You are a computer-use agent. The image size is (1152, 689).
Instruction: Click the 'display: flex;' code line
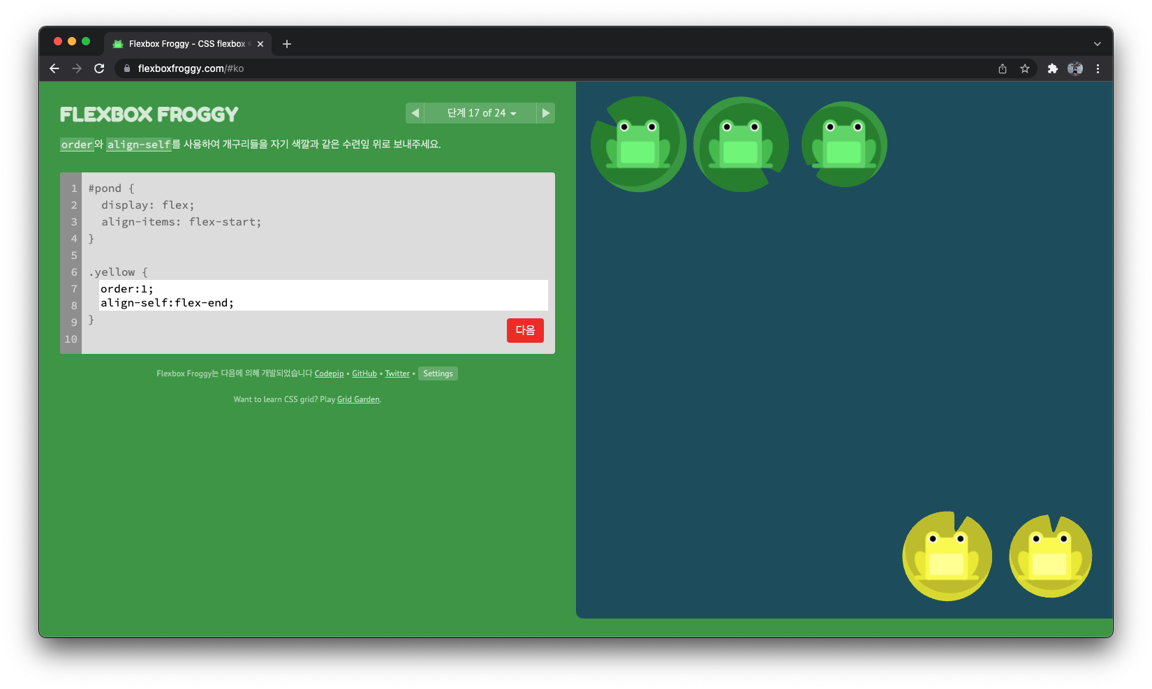point(147,205)
